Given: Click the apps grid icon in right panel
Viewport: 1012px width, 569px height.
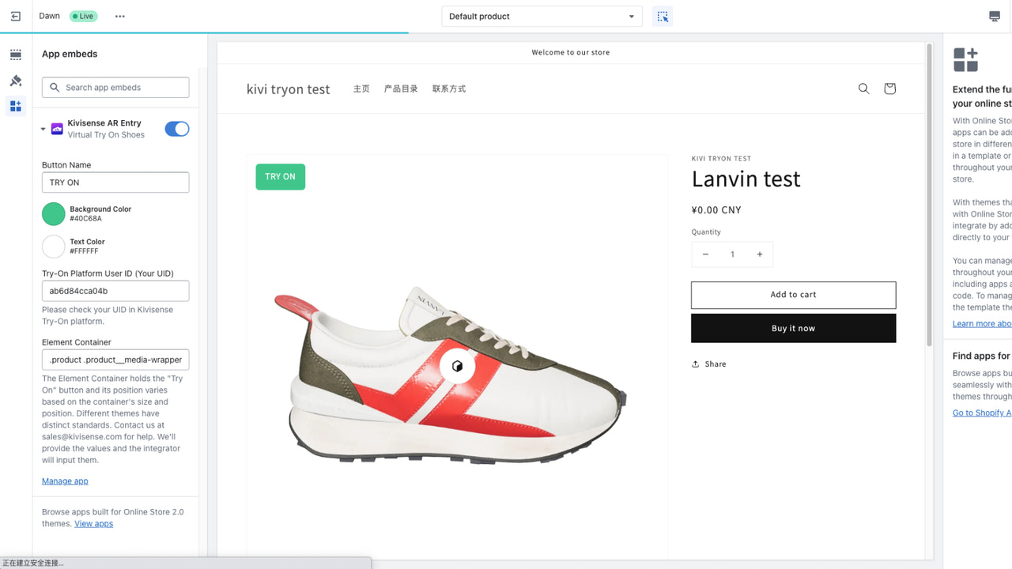Looking at the screenshot, I should [x=965, y=60].
